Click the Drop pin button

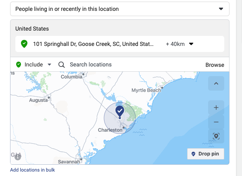tap(206, 154)
